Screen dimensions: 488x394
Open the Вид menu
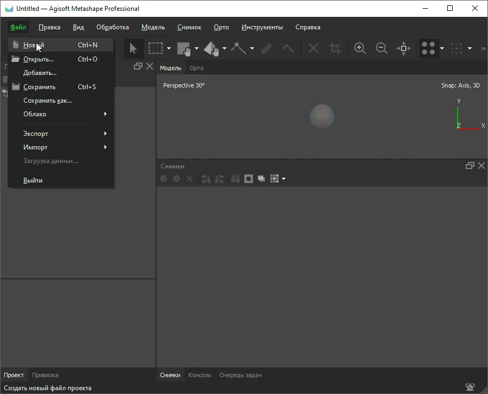pyautogui.click(x=78, y=27)
